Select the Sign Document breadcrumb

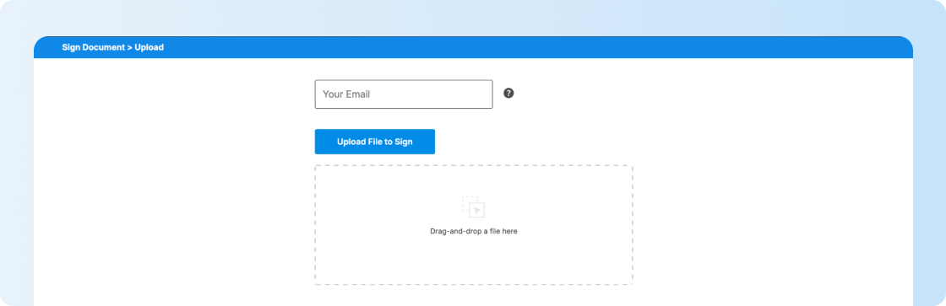(93, 47)
